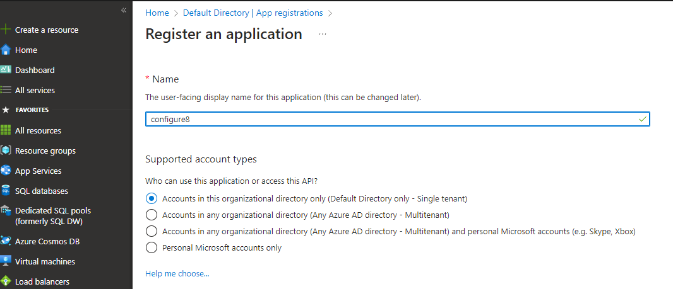Click the Help me choose... link
Viewport: 673px width, 289px height.
point(177,274)
